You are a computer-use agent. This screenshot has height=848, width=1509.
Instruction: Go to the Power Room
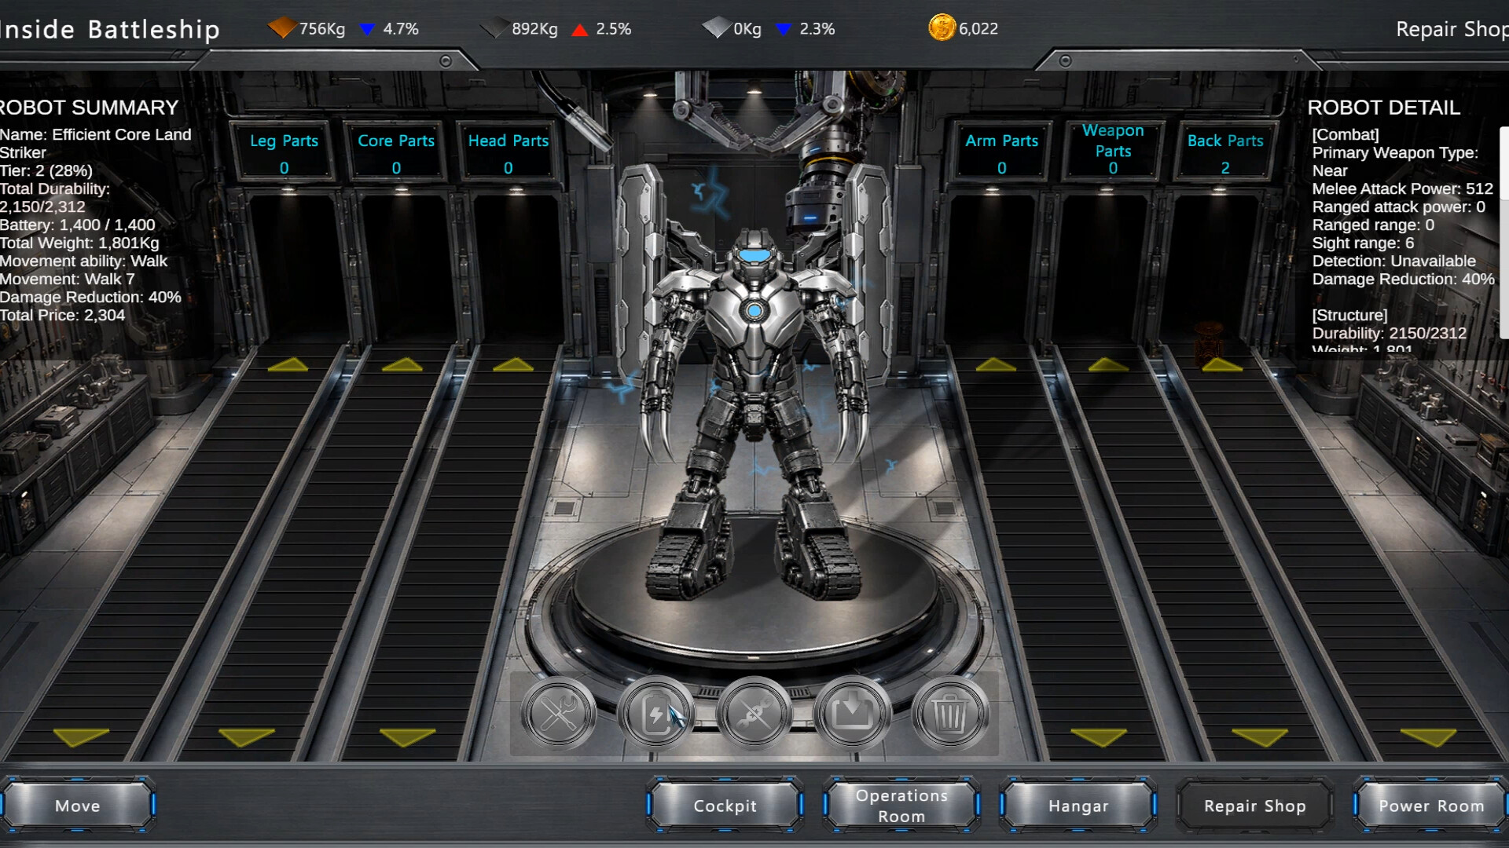point(1431,805)
